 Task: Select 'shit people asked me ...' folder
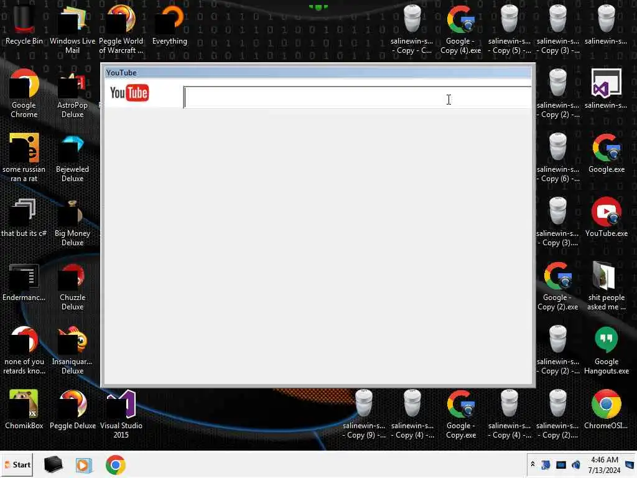pos(606,285)
